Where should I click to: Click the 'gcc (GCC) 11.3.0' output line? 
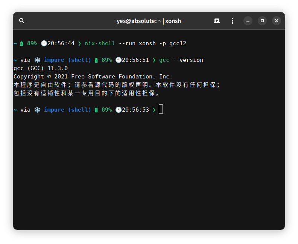pos(41,68)
